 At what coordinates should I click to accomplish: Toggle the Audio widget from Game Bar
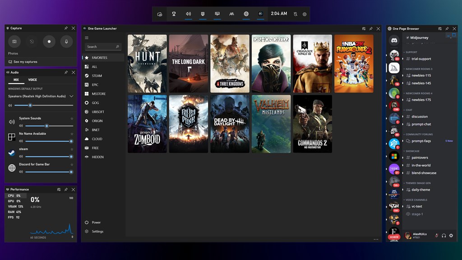tap(188, 14)
